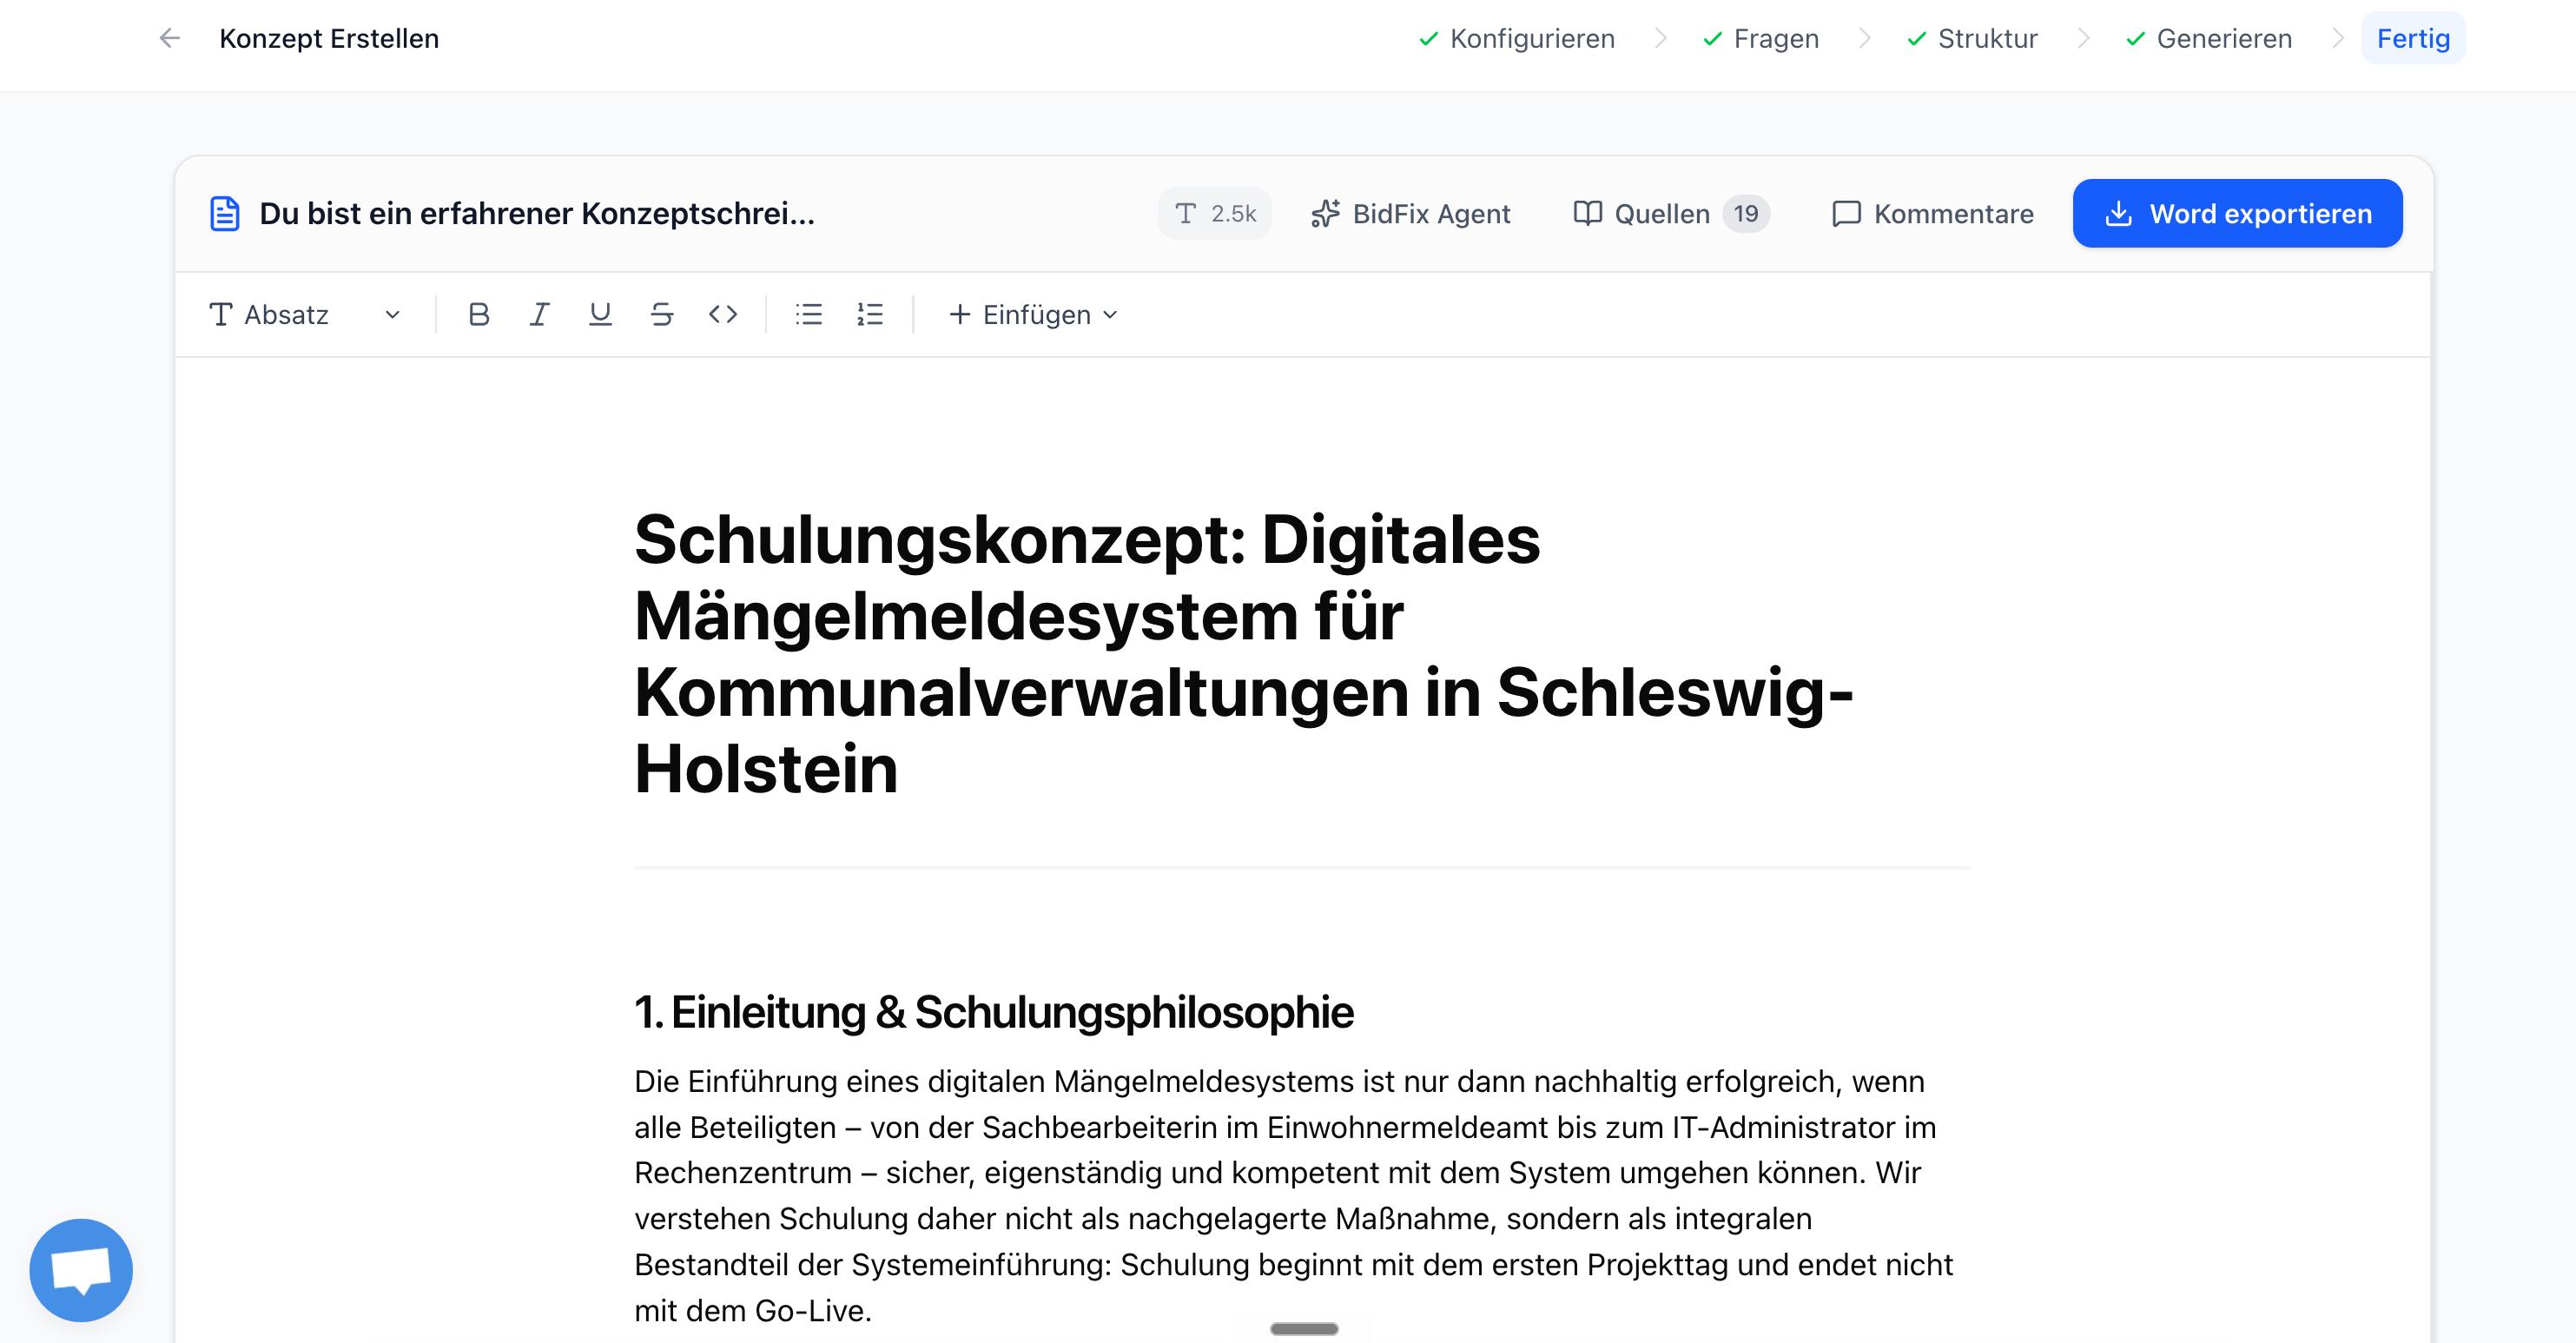This screenshot has width=2576, height=1343.
Task: Toggle bold formatting
Action: coord(479,314)
